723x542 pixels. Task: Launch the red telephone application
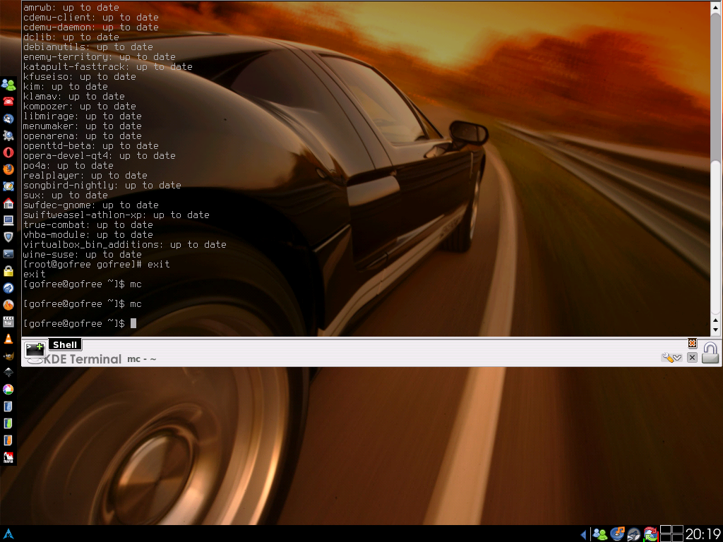[8, 102]
